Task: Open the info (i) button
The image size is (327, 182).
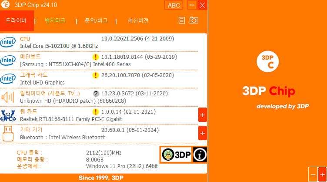Action: (200, 155)
